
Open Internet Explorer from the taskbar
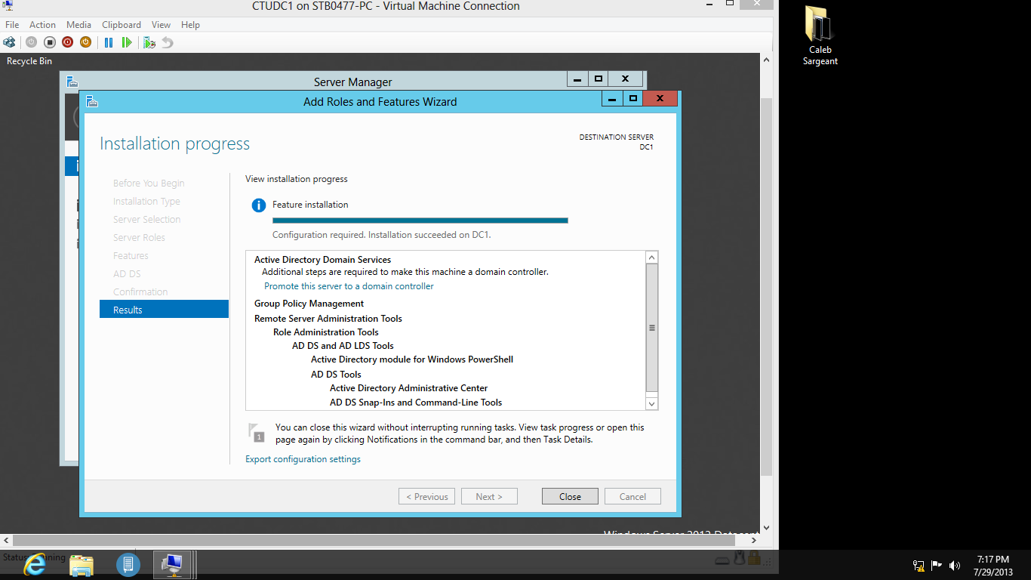(x=35, y=564)
